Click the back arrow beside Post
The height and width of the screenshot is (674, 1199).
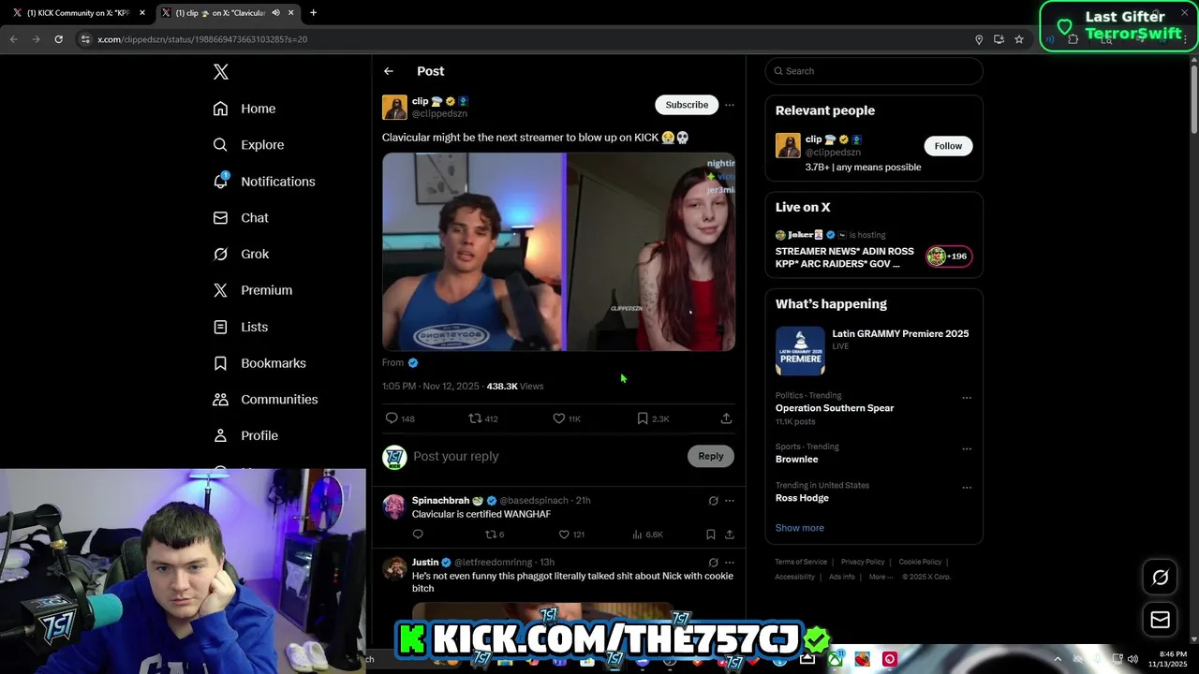click(x=388, y=71)
